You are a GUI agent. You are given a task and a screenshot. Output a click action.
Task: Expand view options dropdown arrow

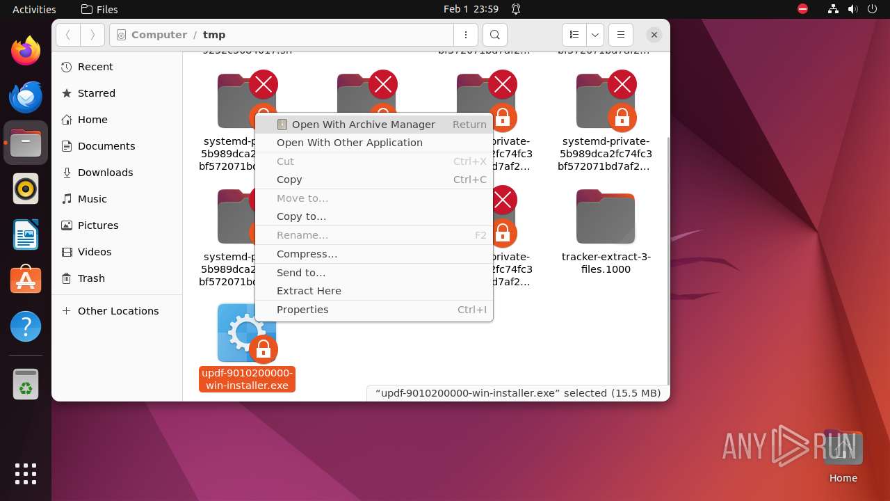(594, 35)
